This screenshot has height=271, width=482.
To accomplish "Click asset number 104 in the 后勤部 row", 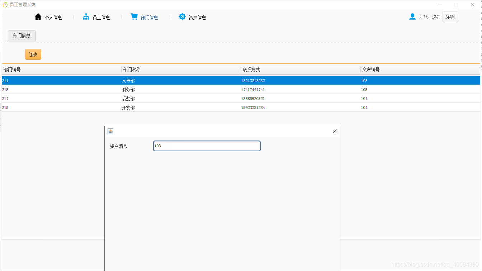I will click(x=364, y=99).
